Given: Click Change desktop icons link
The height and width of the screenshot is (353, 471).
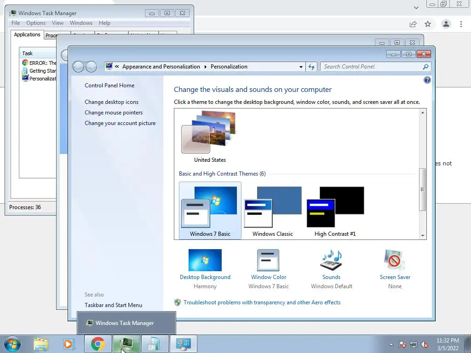Looking at the screenshot, I should click(x=111, y=102).
